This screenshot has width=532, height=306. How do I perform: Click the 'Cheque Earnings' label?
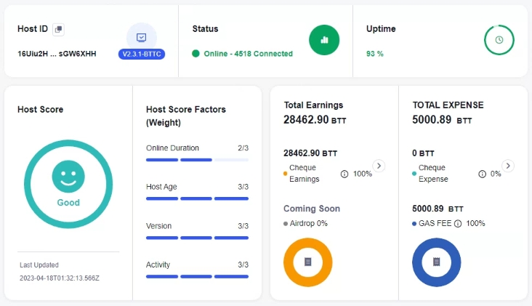click(x=305, y=174)
